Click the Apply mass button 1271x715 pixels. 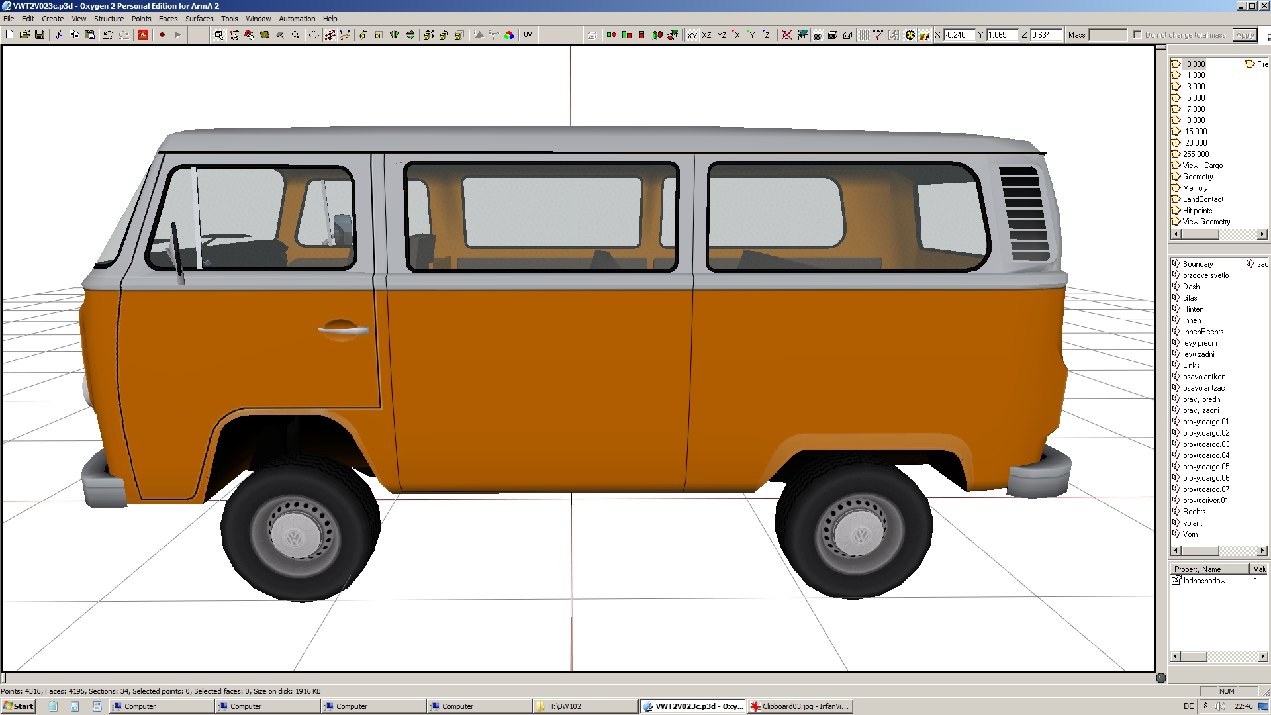(x=1245, y=35)
